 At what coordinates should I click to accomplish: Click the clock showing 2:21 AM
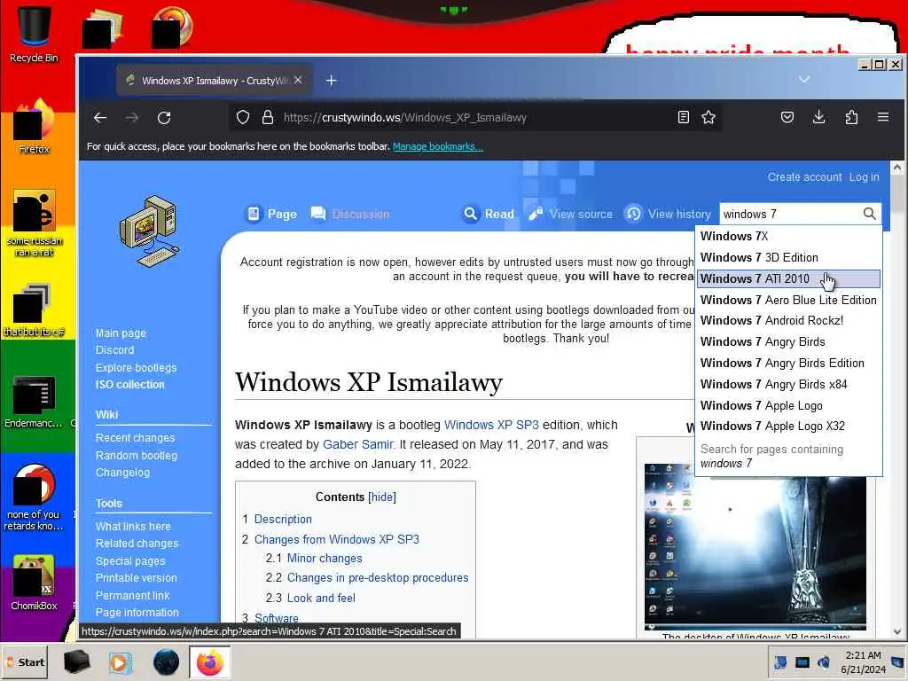point(863,655)
